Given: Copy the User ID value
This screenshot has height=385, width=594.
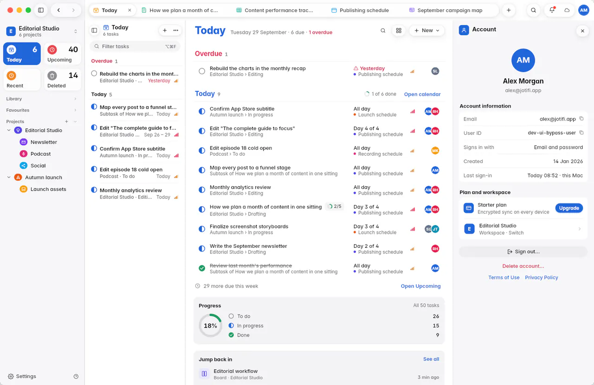Looking at the screenshot, I should pos(581,133).
